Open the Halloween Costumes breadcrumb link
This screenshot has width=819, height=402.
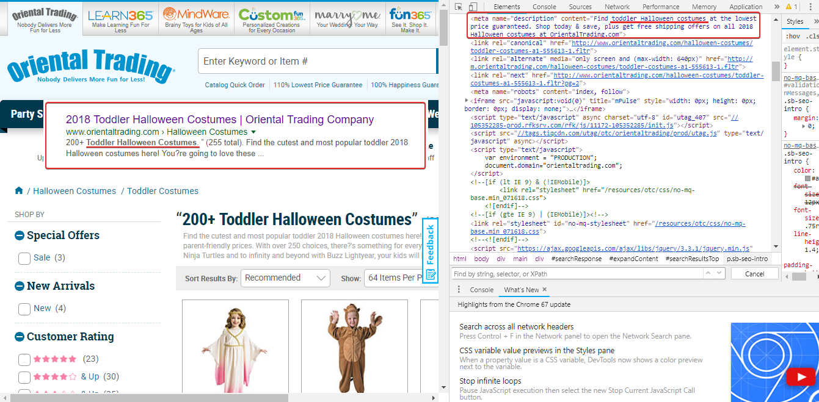pos(75,191)
